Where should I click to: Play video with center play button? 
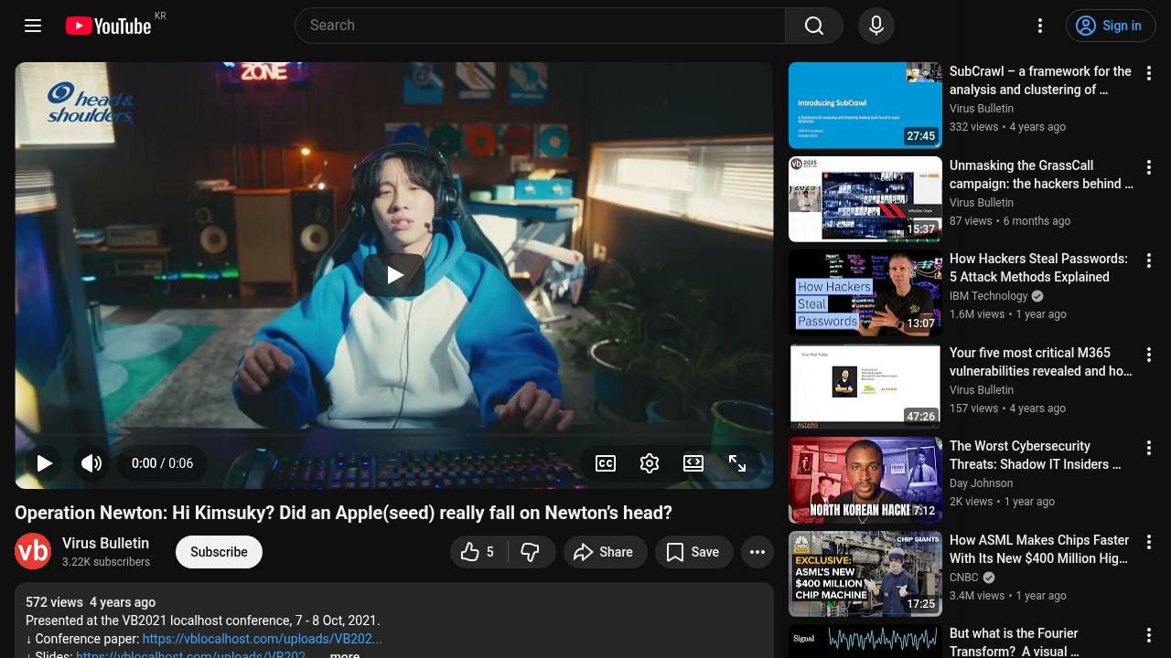coord(394,275)
